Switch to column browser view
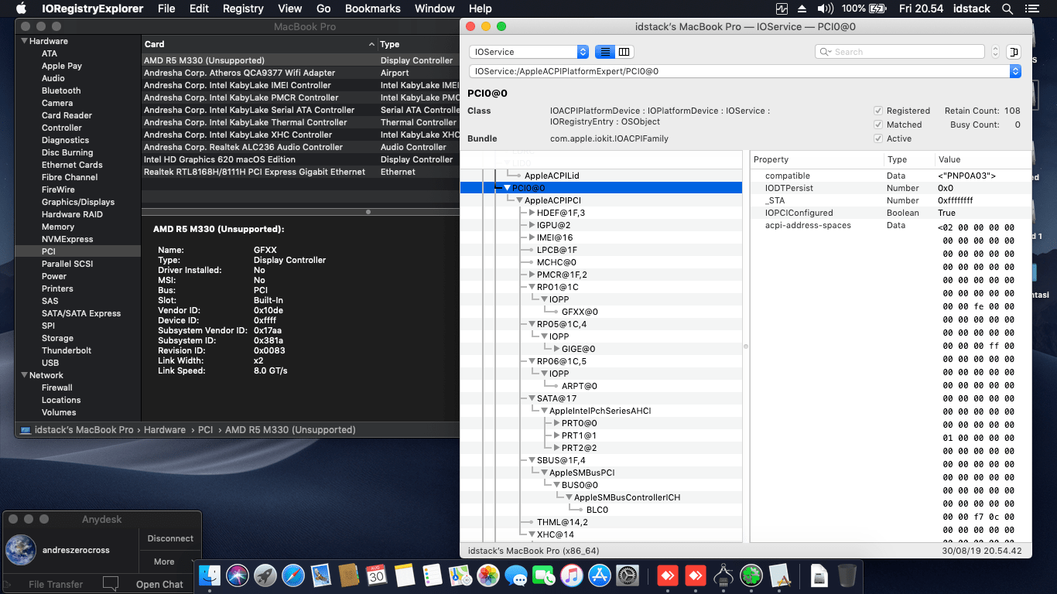The image size is (1057, 594). [624, 52]
